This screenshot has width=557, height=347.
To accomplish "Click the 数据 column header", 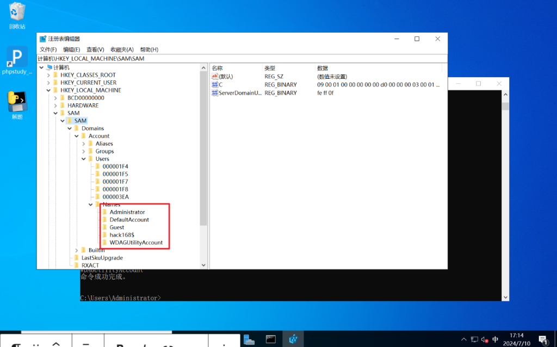I will [323, 68].
